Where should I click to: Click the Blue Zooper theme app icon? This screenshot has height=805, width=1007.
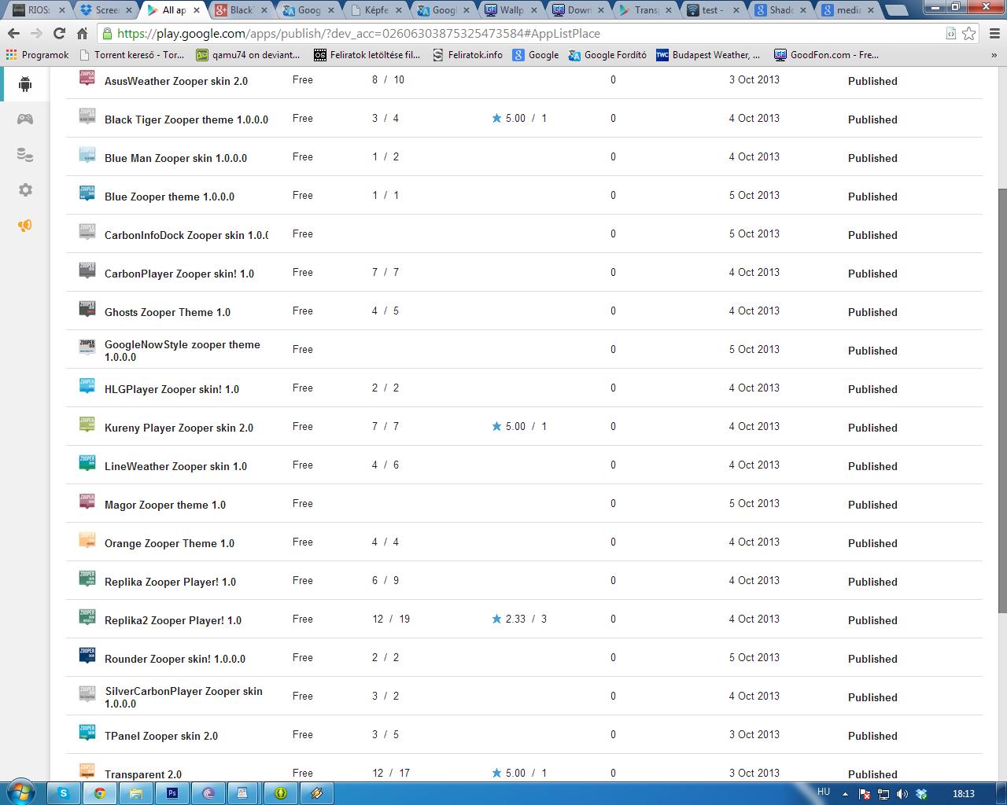tap(87, 193)
